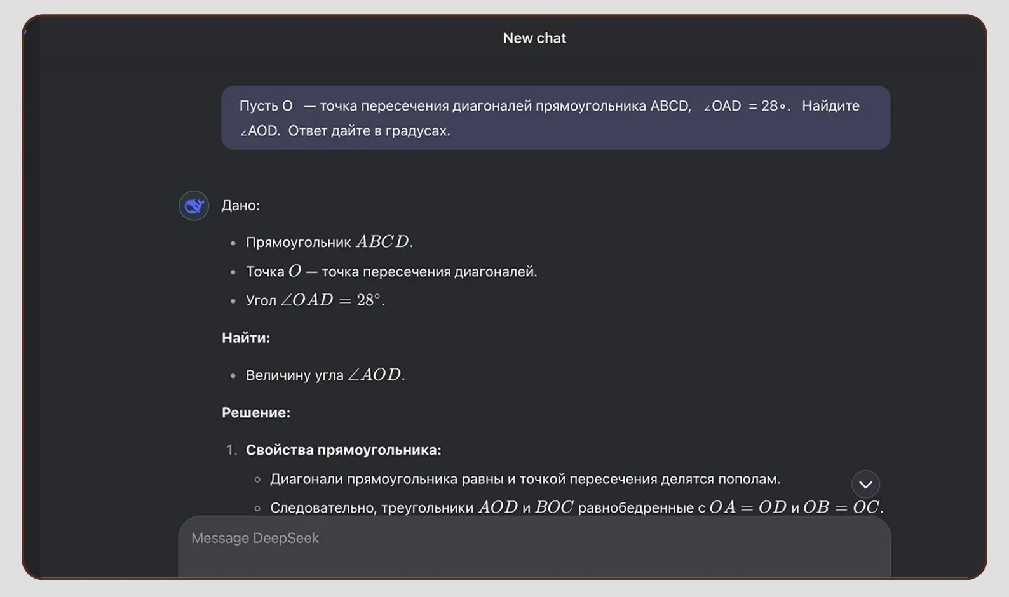The height and width of the screenshot is (597, 1009).
Task: Click the "Найти:" bold heading
Action: coord(246,338)
